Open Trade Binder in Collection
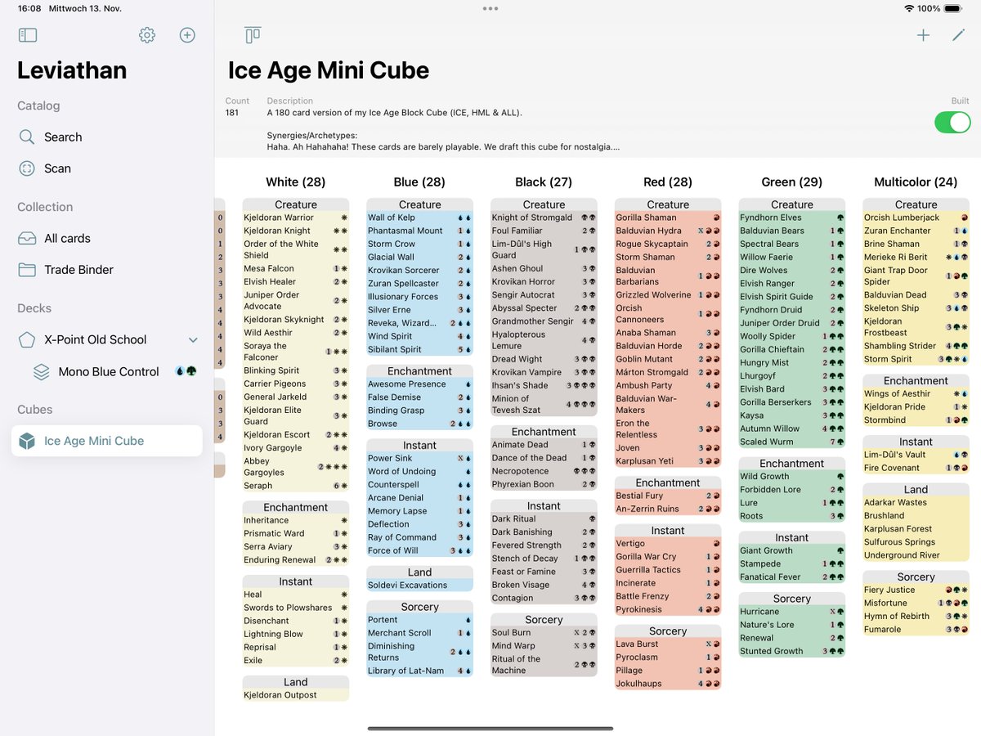 click(107, 270)
